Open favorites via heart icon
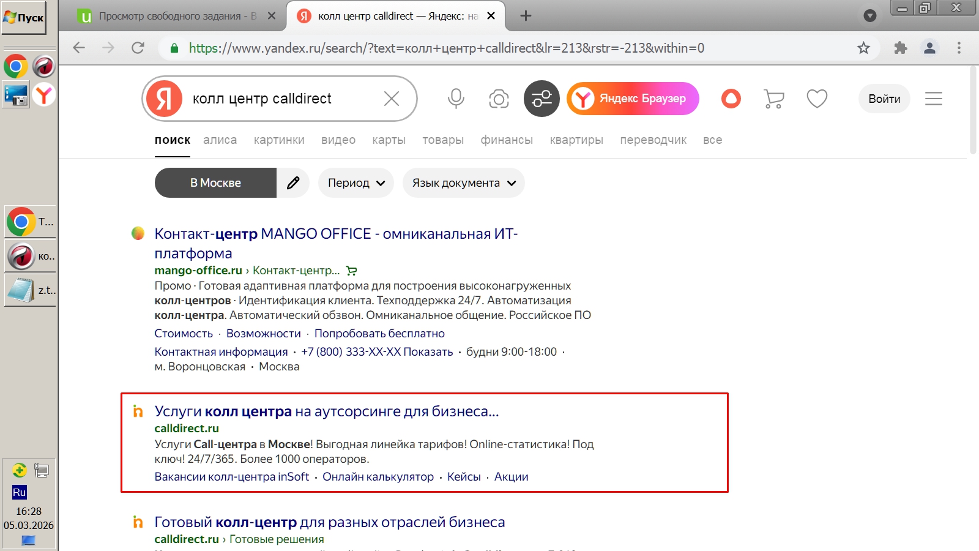 coord(817,99)
